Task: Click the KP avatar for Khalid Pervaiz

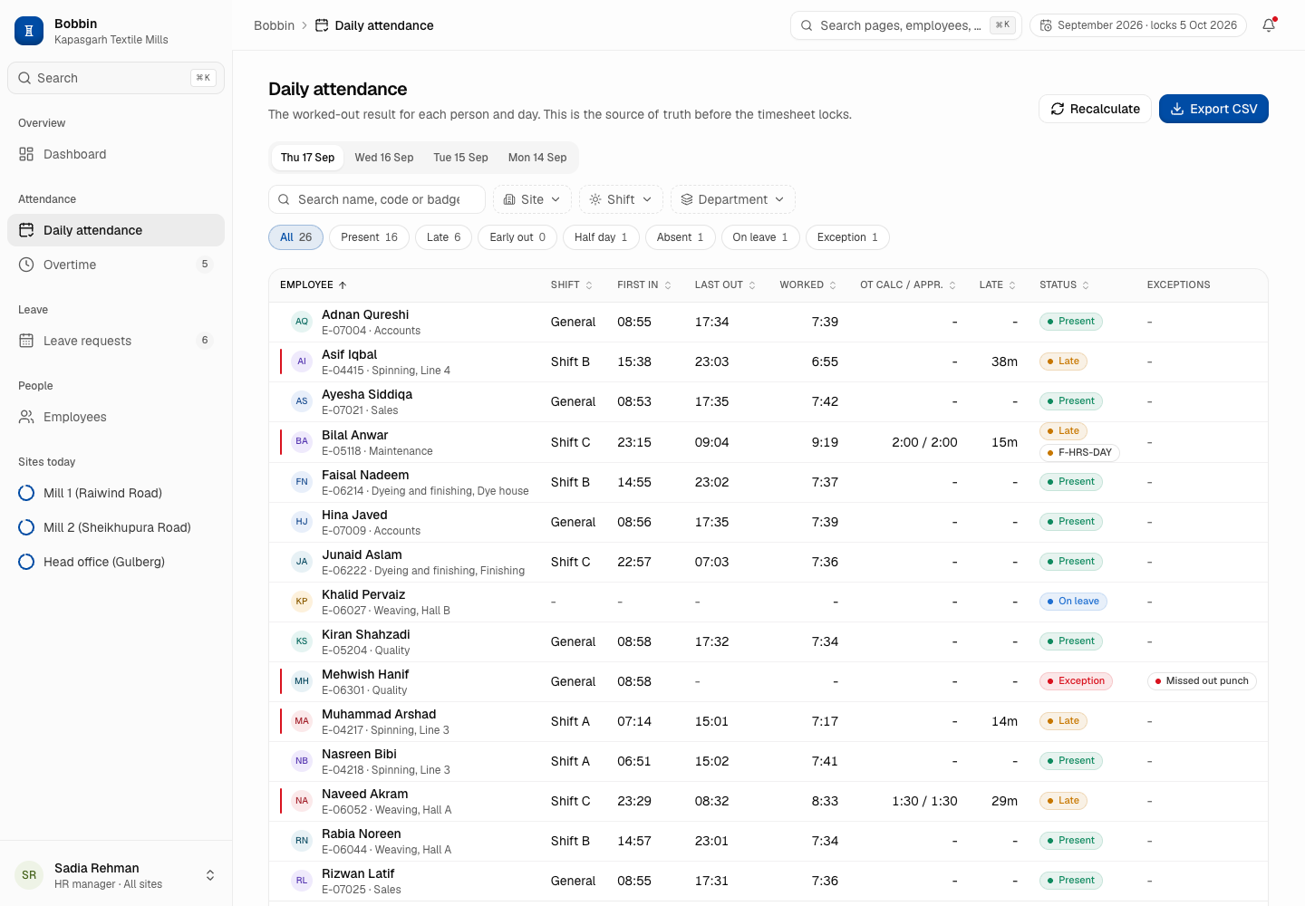Action: click(x=302, y=602)
